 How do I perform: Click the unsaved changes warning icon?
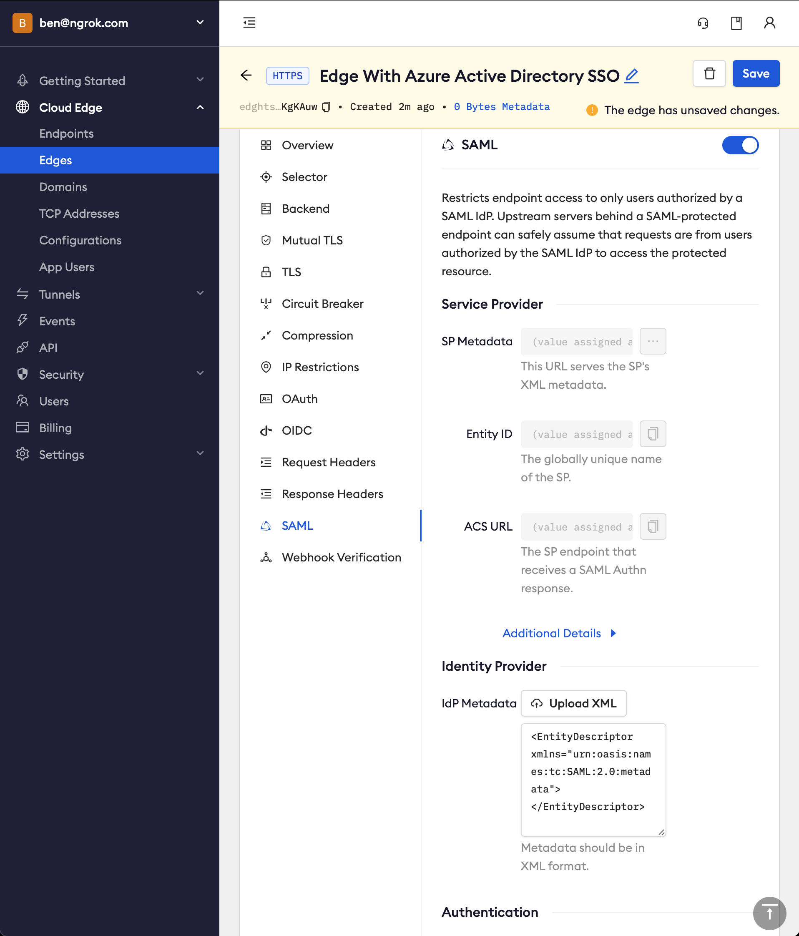592,110
